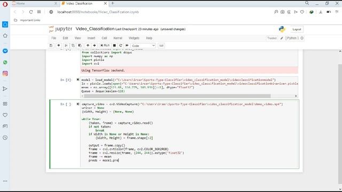Open the Widgets menu
Viewport: 342px width, 192px height.
[134, 38]
